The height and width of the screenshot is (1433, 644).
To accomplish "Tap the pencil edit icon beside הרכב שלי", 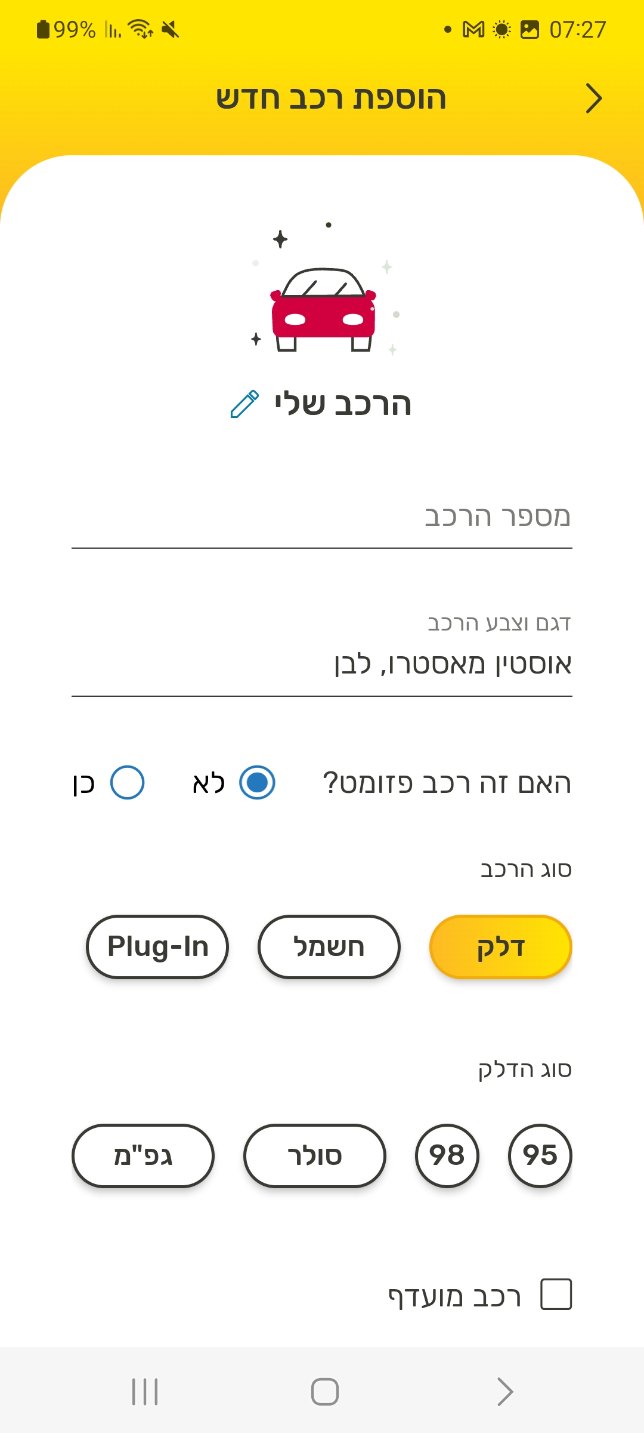I will coord(244,404).
